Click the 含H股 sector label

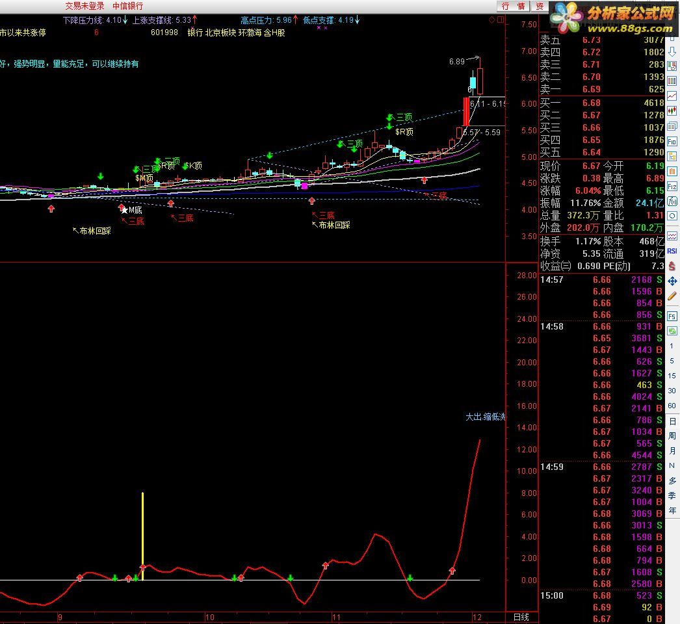(274, 32)
